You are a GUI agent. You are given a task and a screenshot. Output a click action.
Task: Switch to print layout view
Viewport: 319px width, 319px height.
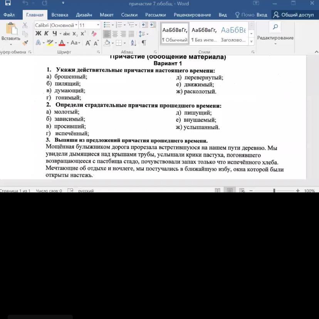pyautogui.click(x=230, y=190)
